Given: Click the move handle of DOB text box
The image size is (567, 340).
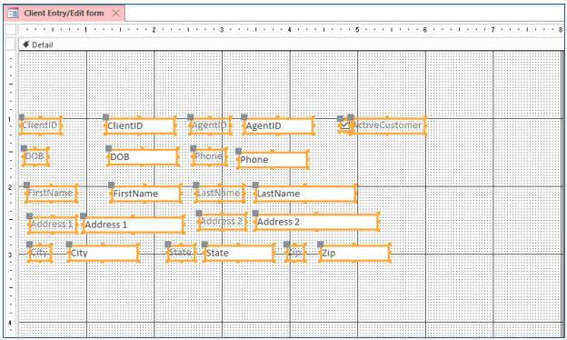Looking at the screenshot, I should pyautogui.click(x=108, y=148).
